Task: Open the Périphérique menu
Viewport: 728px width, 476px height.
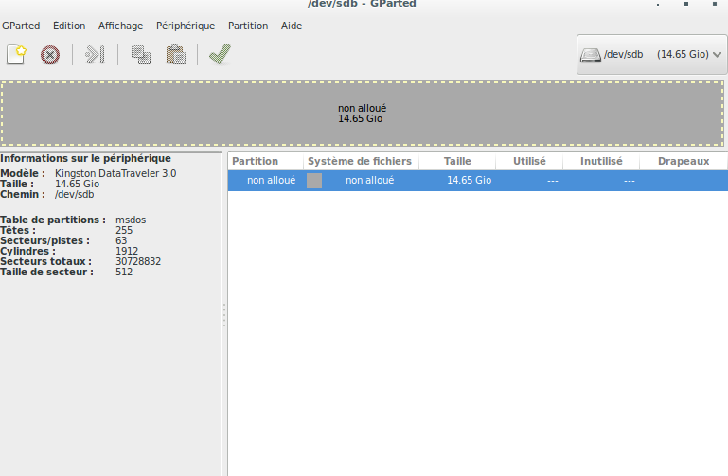Action: (x=186, y=26)
